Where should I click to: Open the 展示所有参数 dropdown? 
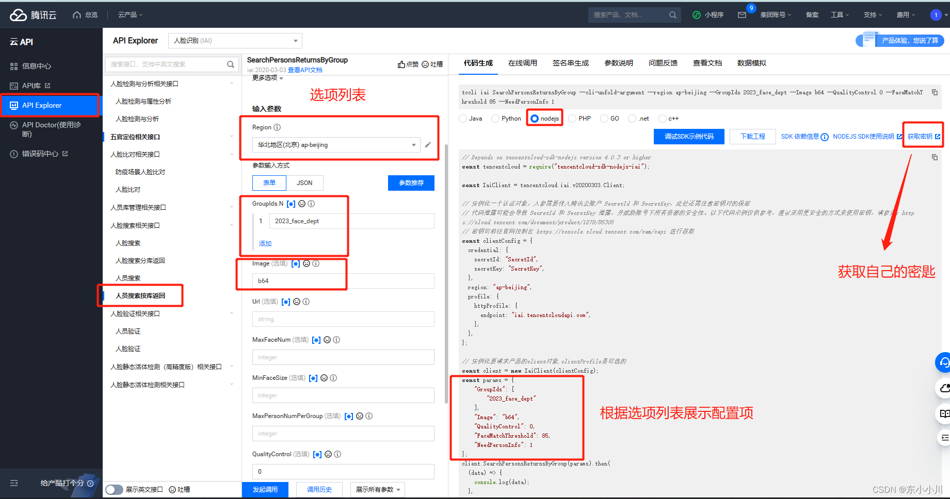pyautogui.click(x=378, y=490)
